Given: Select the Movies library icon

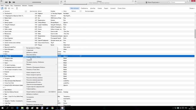Looking at the screenshot, I should tap(6, 8).
